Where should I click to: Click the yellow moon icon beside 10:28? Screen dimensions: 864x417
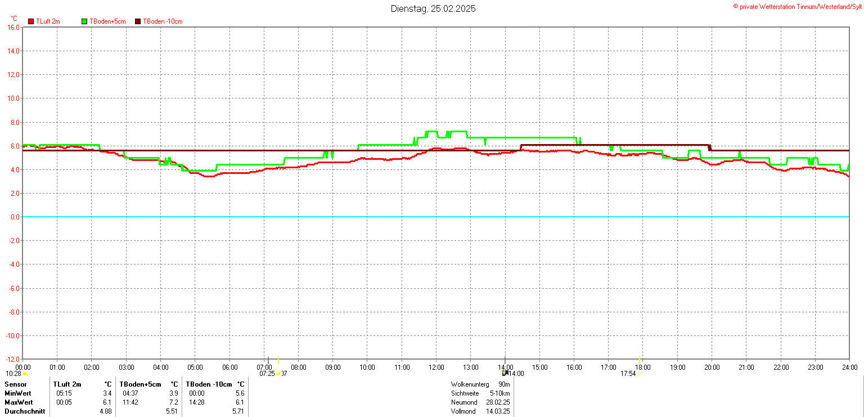(25, 374)
